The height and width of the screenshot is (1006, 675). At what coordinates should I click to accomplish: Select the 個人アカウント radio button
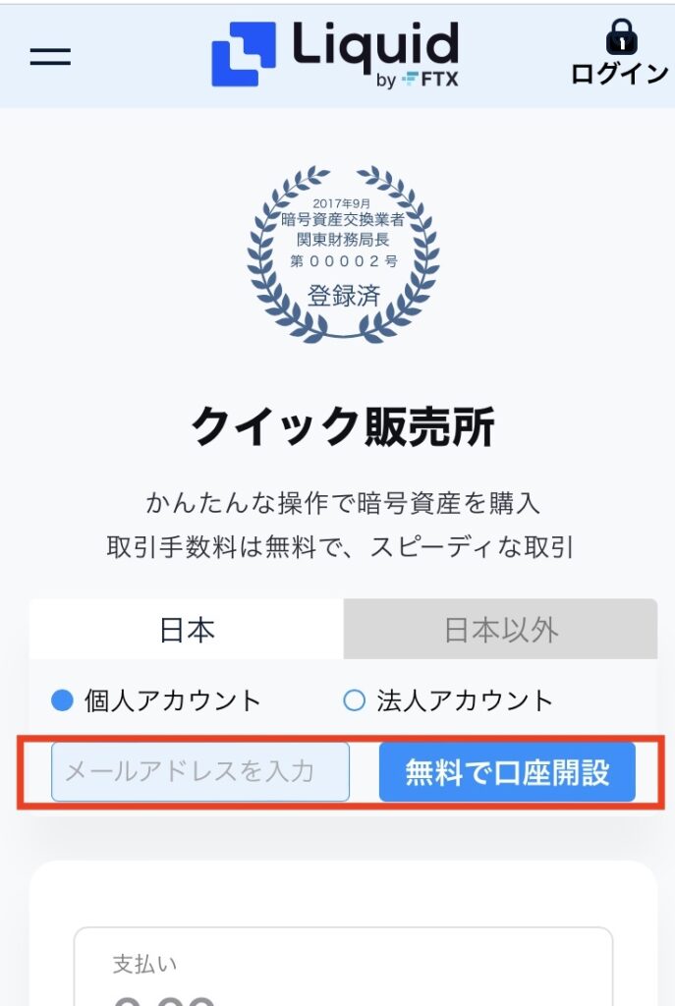(x=62, y=699)
